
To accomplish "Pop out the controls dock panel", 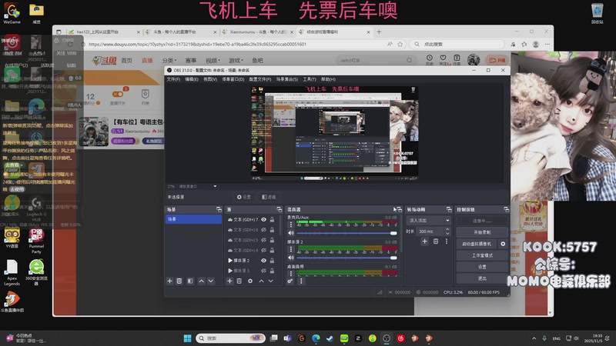I will click(x=506, y=209).
